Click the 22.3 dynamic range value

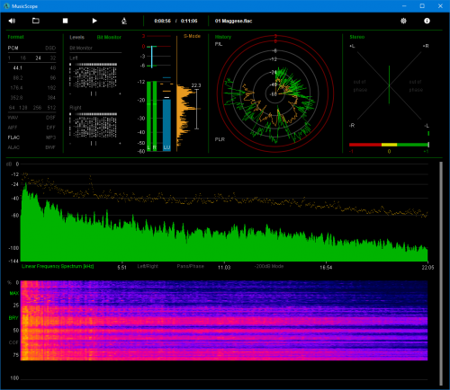(x=196, y=85)
